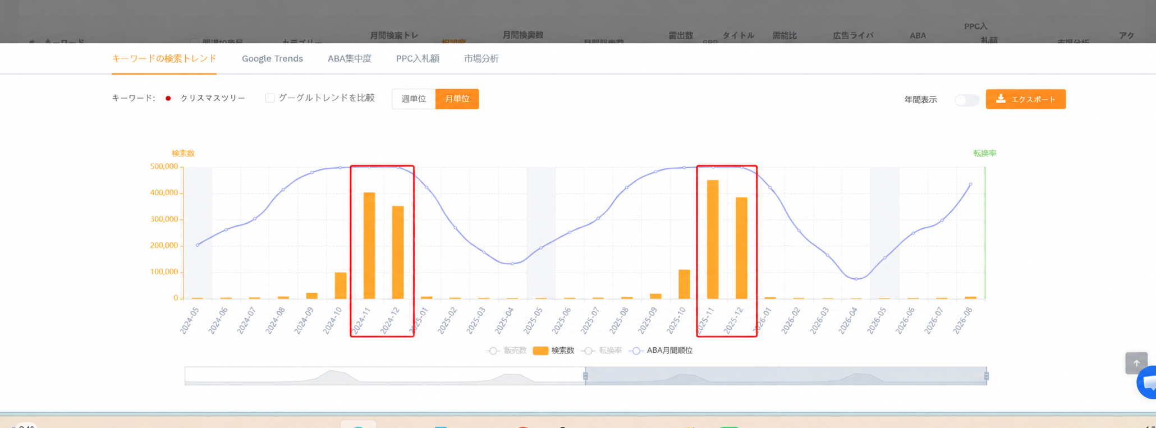This screenshot has height=428, width=1156.
Task: Open the ABA集中度 tab
Action: point(350,58)
